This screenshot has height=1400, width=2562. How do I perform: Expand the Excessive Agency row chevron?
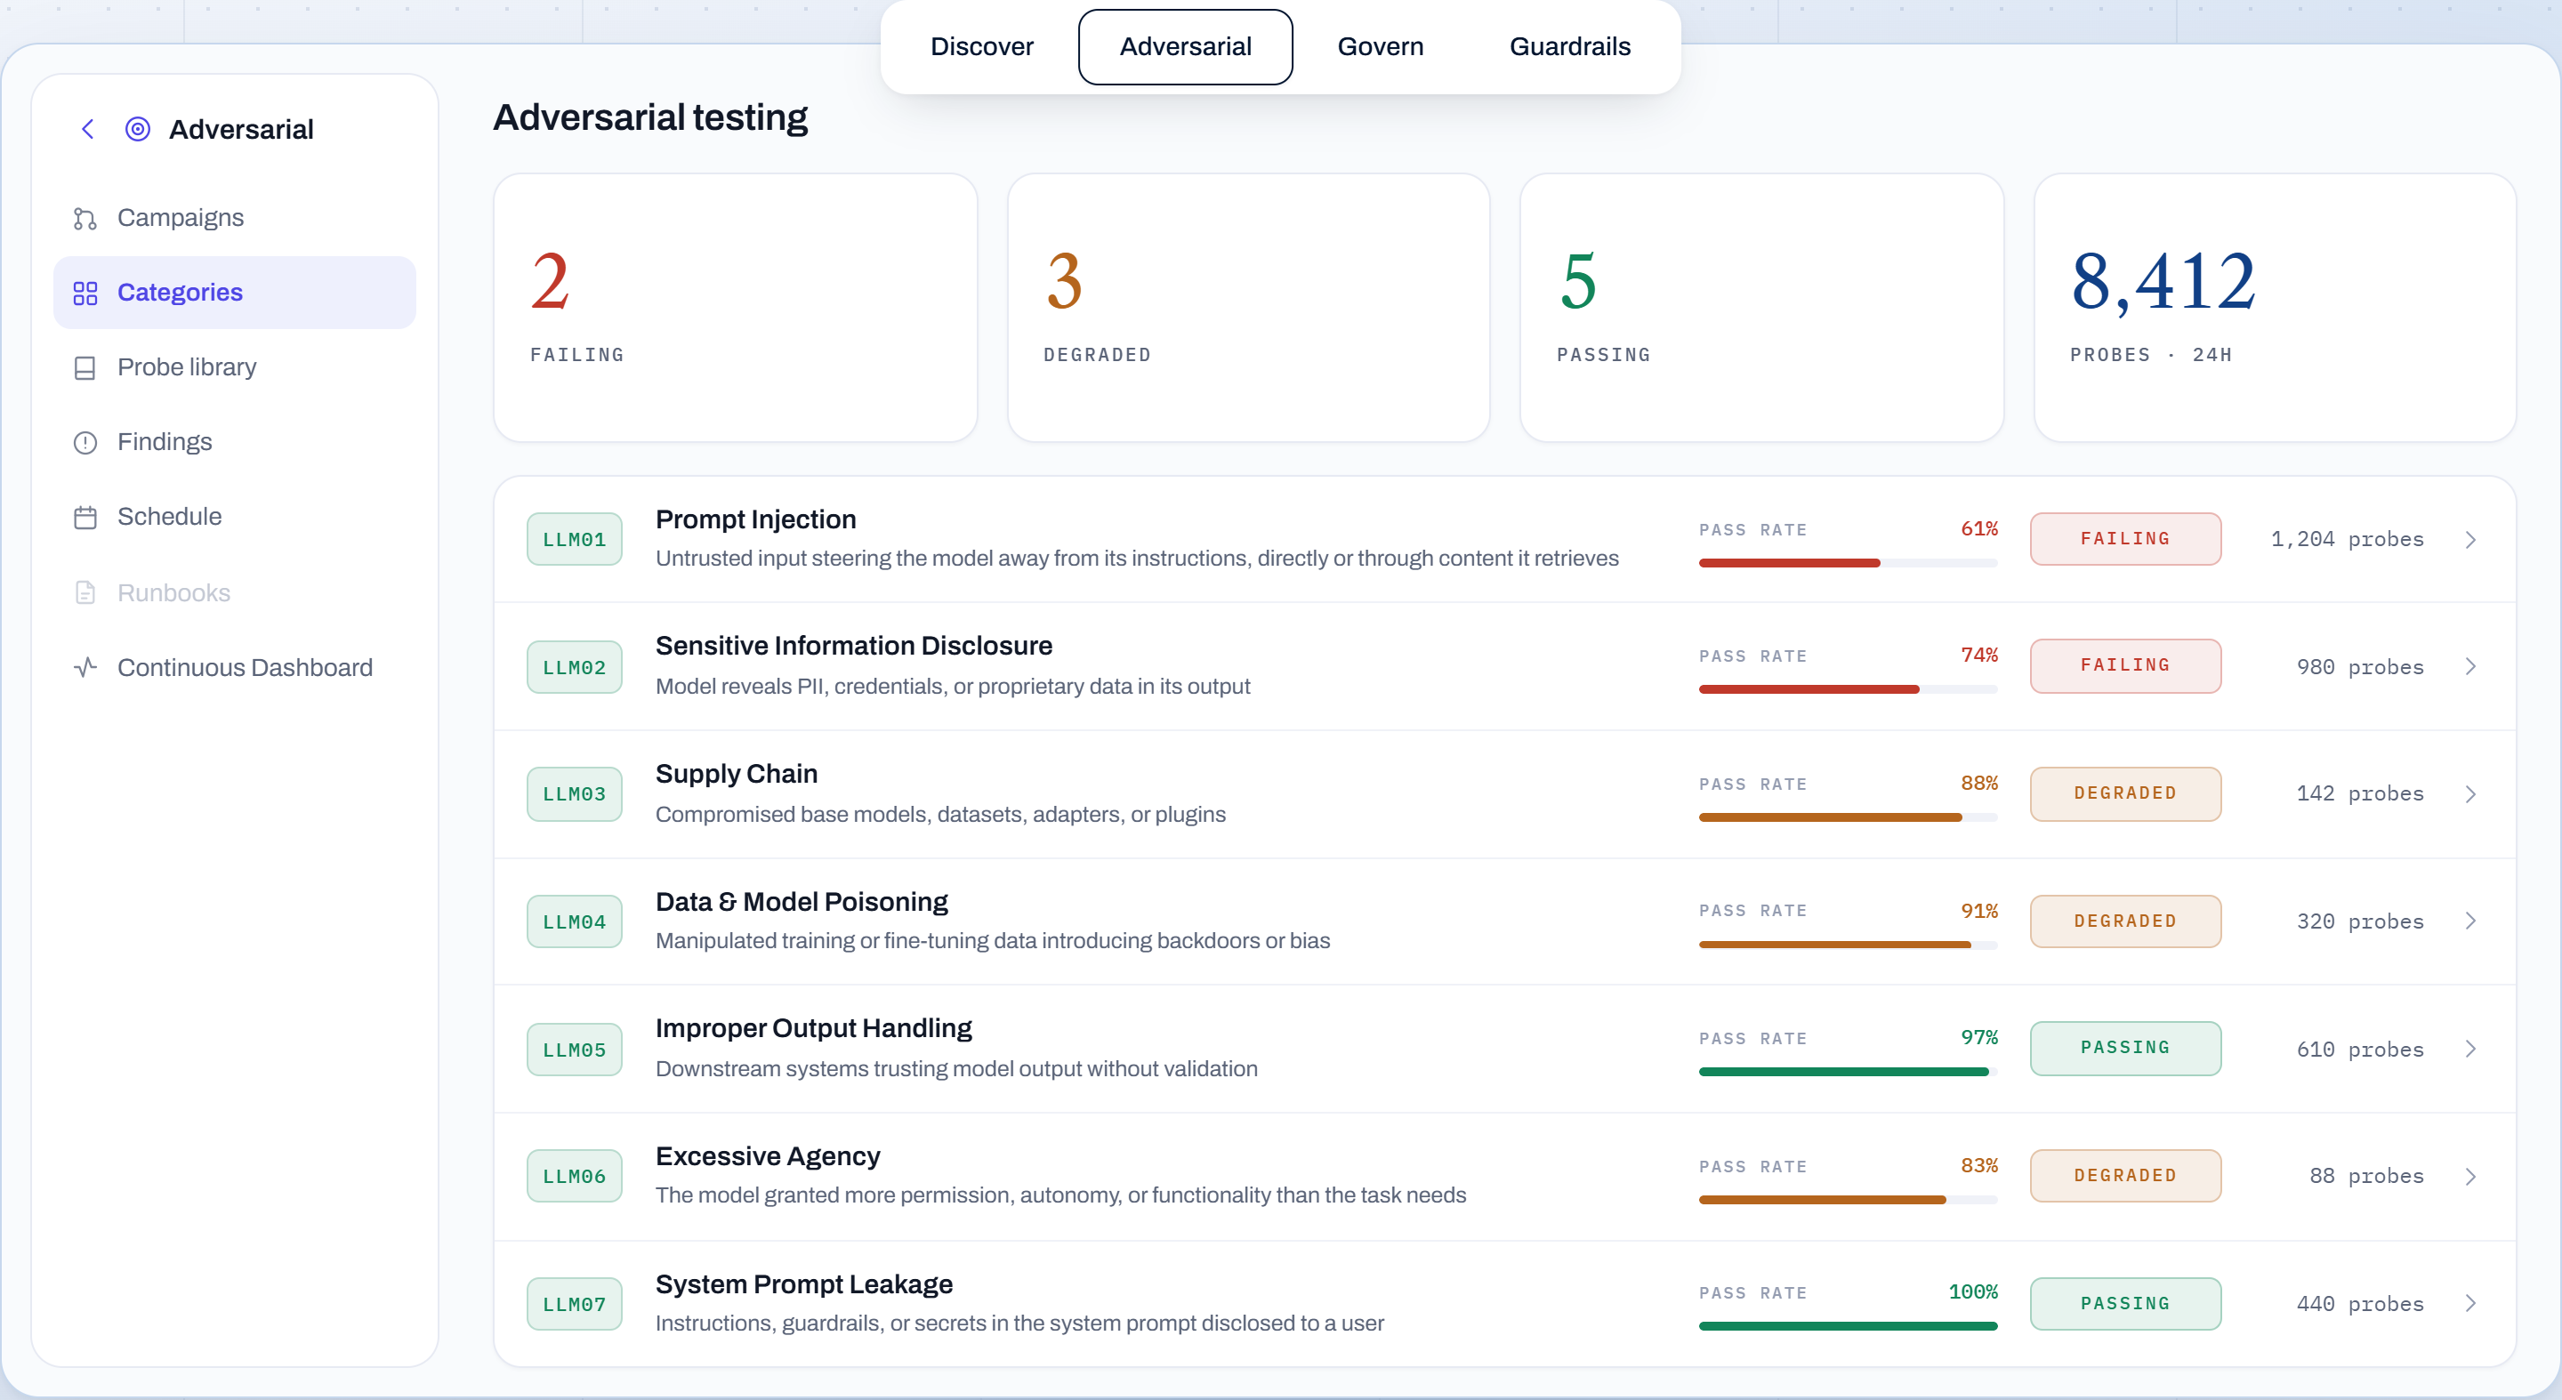[2470, 1176]
